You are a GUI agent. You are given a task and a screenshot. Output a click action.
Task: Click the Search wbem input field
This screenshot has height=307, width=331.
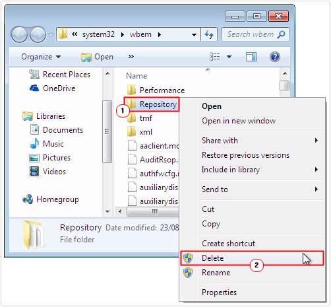click(250, 34)
